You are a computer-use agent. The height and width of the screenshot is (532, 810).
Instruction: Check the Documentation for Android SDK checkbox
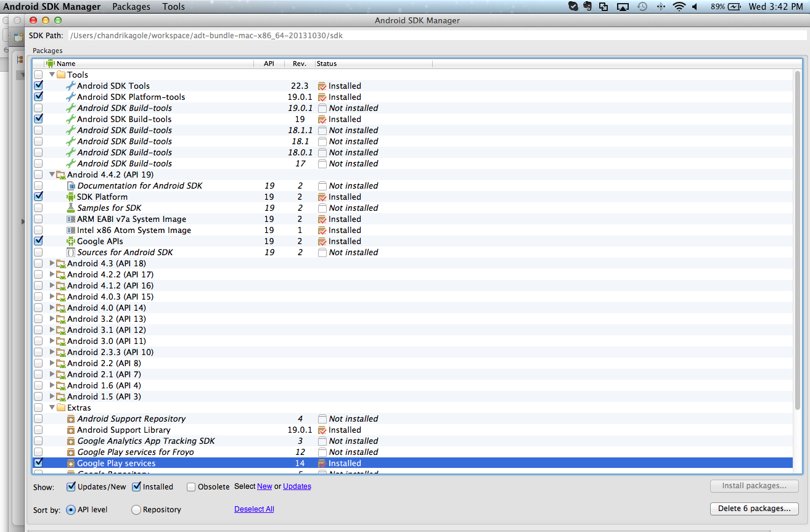(38, 186)
